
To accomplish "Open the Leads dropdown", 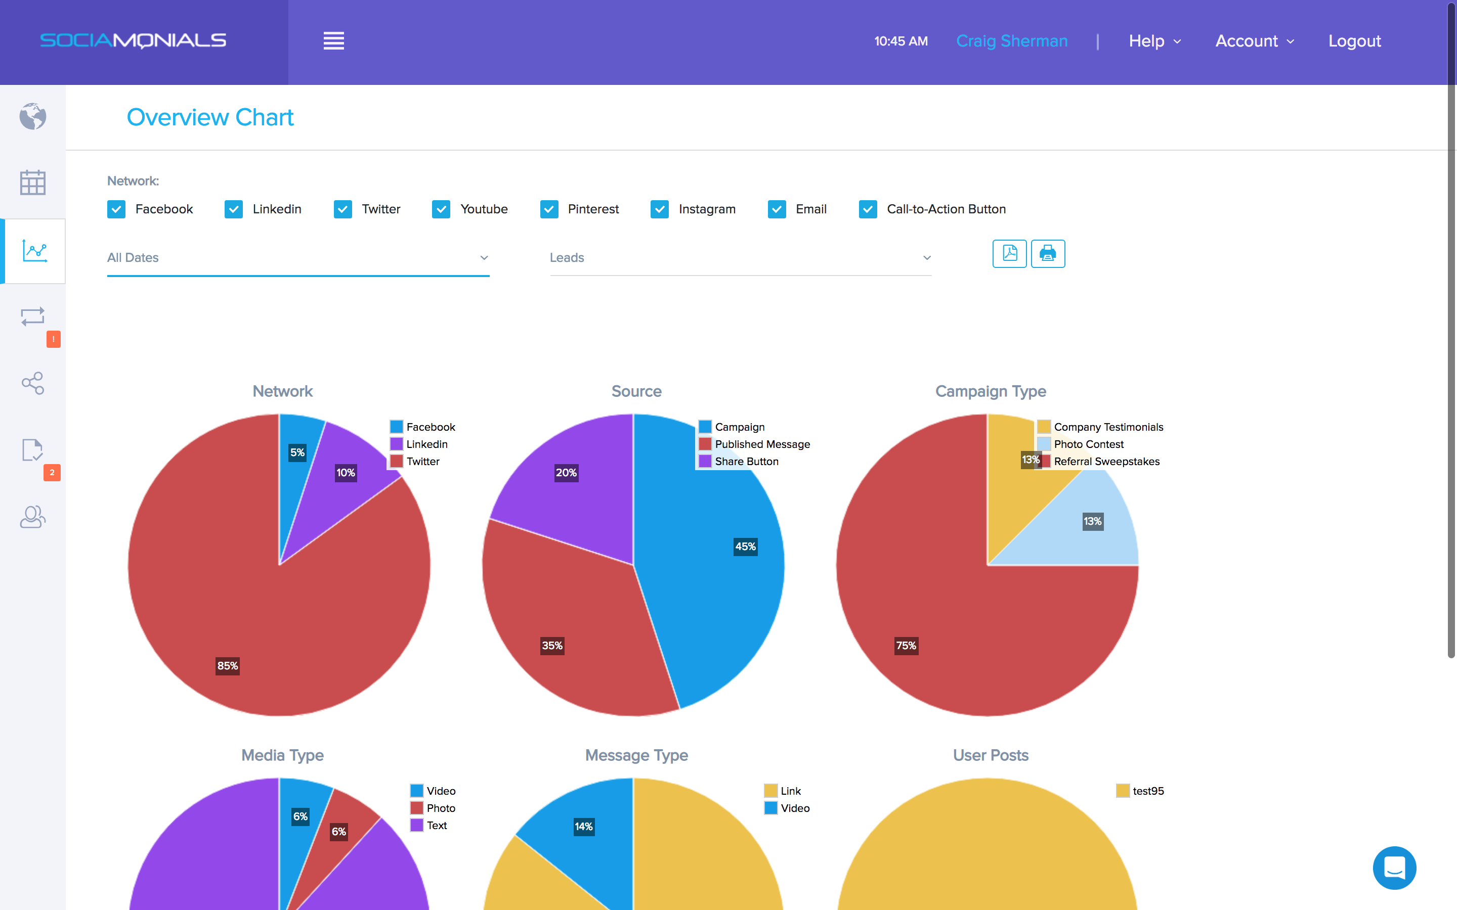I will [x=740, y=258].
